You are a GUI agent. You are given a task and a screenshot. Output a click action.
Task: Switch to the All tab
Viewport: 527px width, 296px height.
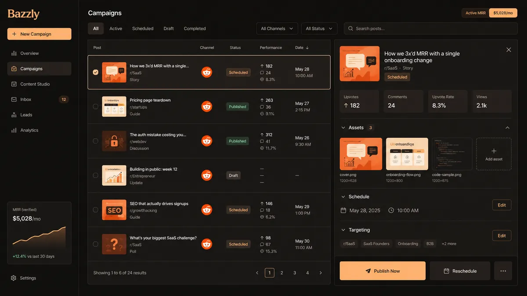[96, 29]
